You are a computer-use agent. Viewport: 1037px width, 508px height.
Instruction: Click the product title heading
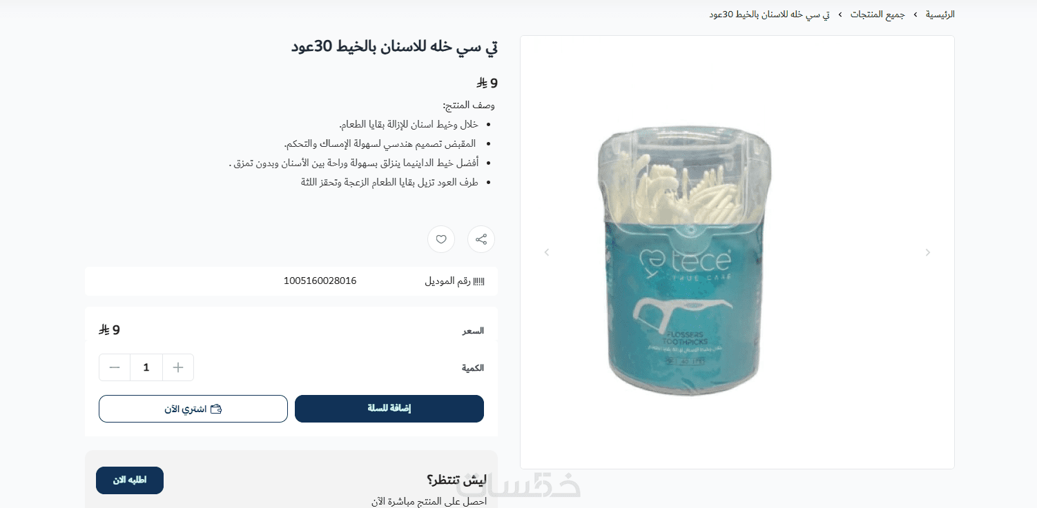click(x=394, y=47)
